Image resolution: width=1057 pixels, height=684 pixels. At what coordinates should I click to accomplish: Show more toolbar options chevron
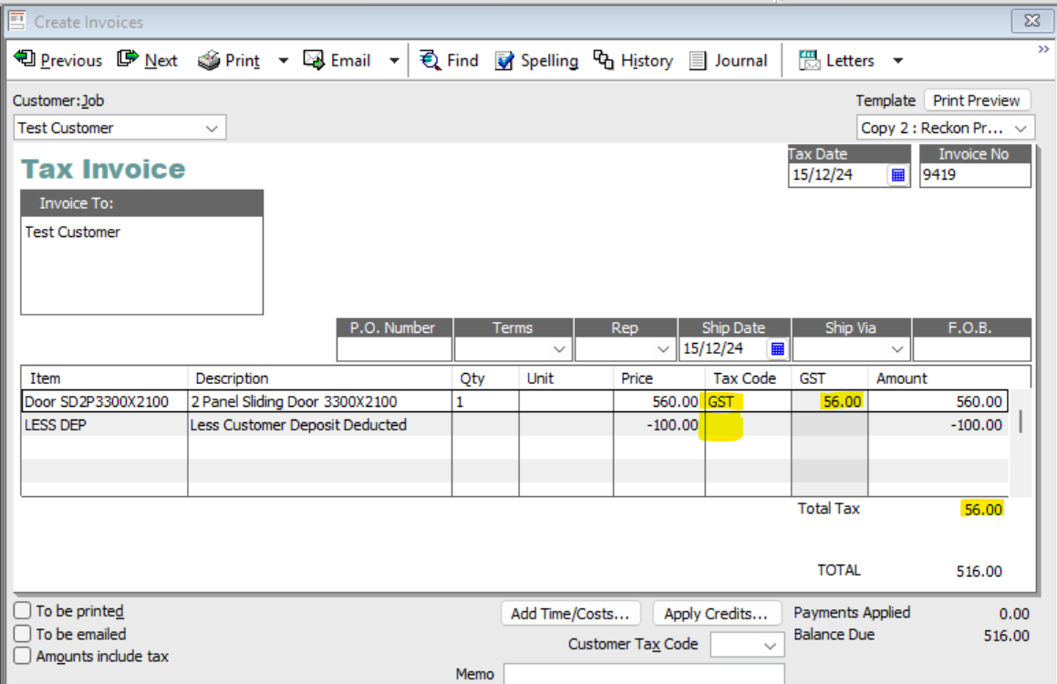(1043, 49)
